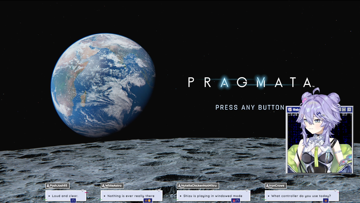This screenshot has width=360, height=203.
Task: Click the message 'Nothing is ever really there'
Action: [x=131, y=196]
